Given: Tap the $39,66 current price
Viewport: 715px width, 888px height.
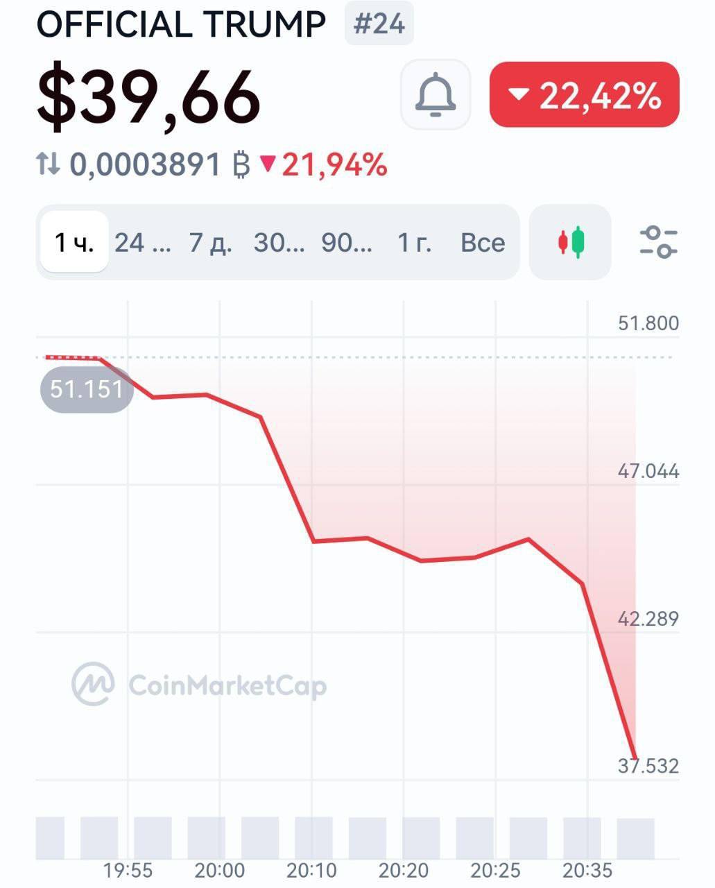Looking at the screenshot, I should (149, 97).
